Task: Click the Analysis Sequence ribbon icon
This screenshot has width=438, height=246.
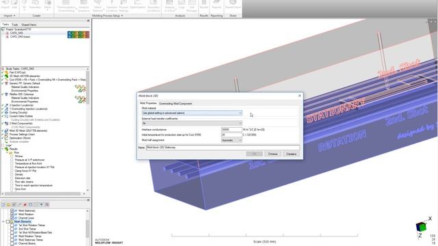Action: click(83, 5)
